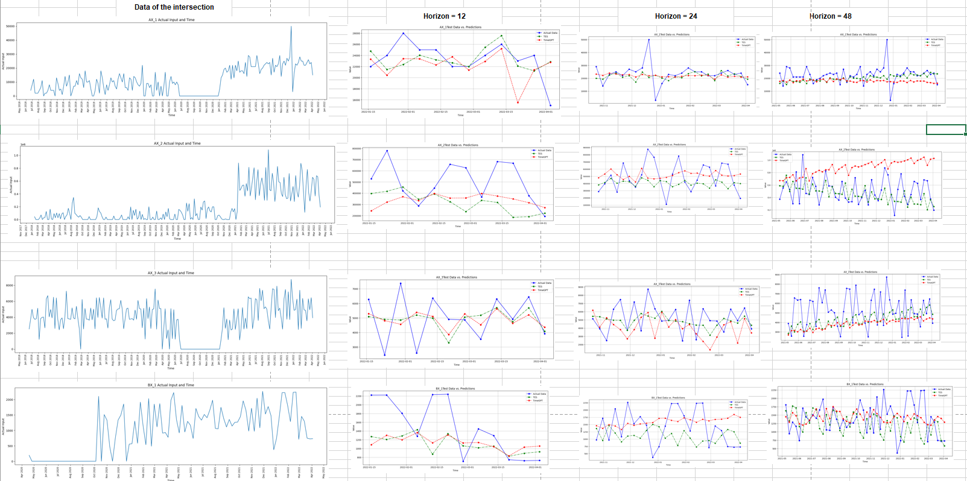Select the 'Horizon = 48' column heading
The width and height of the screenshot is (967, 481).
831,16
